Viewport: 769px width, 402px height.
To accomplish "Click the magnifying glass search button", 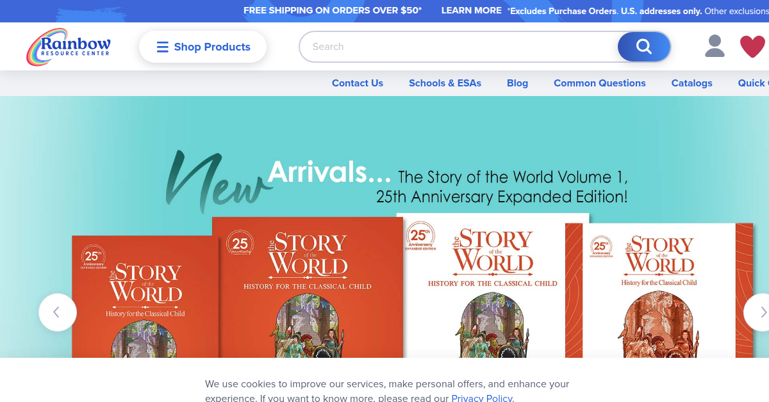I will point(644,47).
